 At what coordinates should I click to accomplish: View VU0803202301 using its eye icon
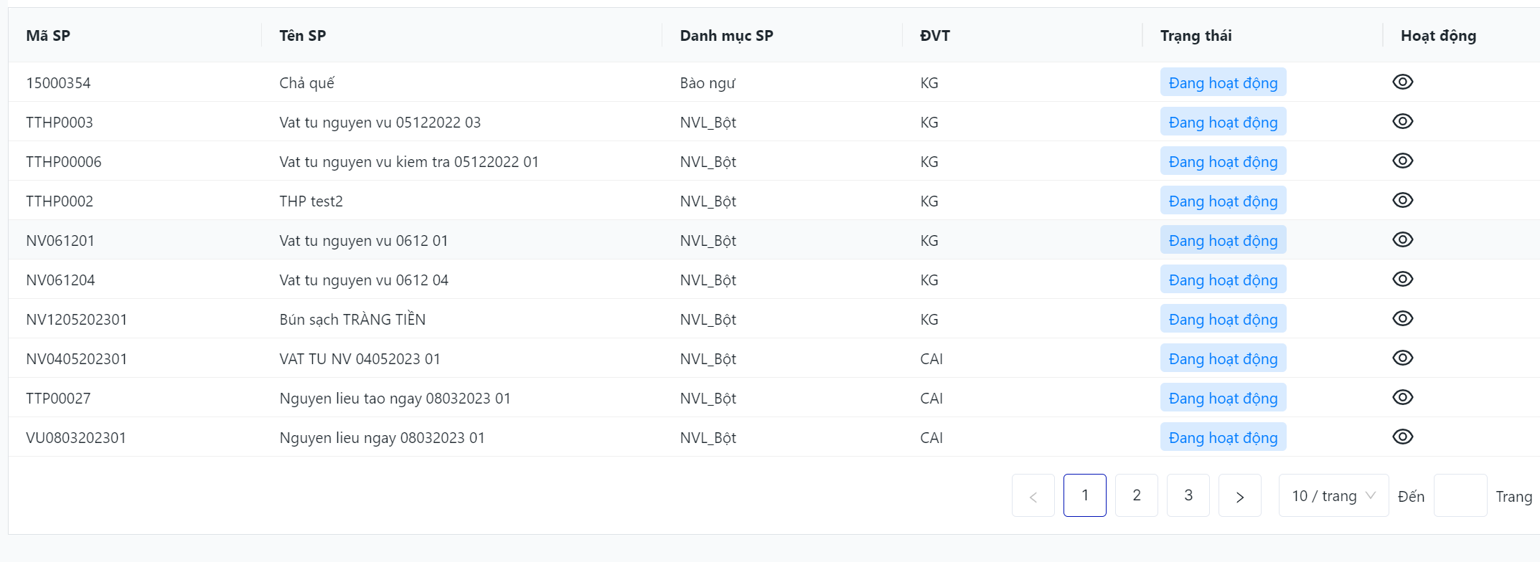(x=1402, y=437)
